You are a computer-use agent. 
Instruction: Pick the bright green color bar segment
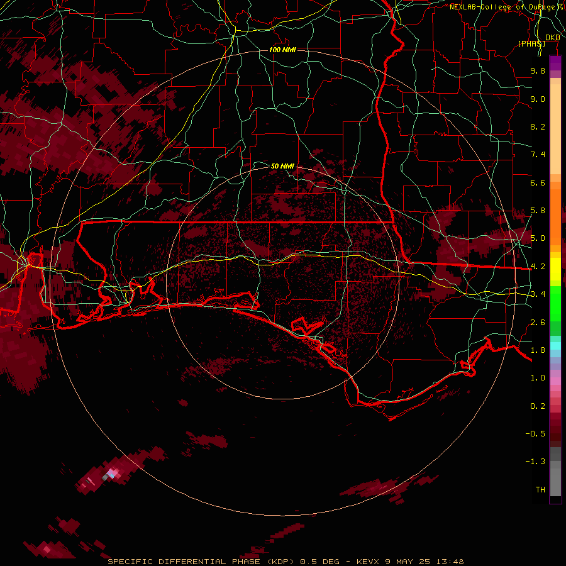coord(555,304)
